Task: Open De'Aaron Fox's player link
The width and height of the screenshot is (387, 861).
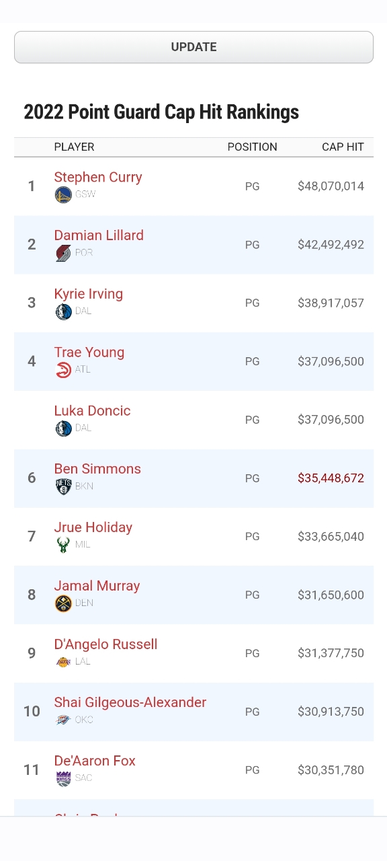Action: (95, 761)
